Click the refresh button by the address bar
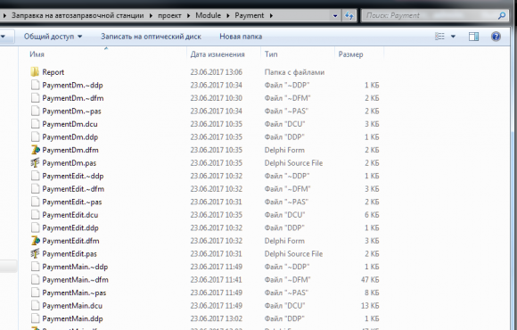This screenshot has width=517, height=330. 349,15
